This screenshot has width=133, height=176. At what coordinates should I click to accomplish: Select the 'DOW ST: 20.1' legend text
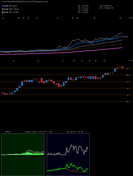click(x=10, y=6)
